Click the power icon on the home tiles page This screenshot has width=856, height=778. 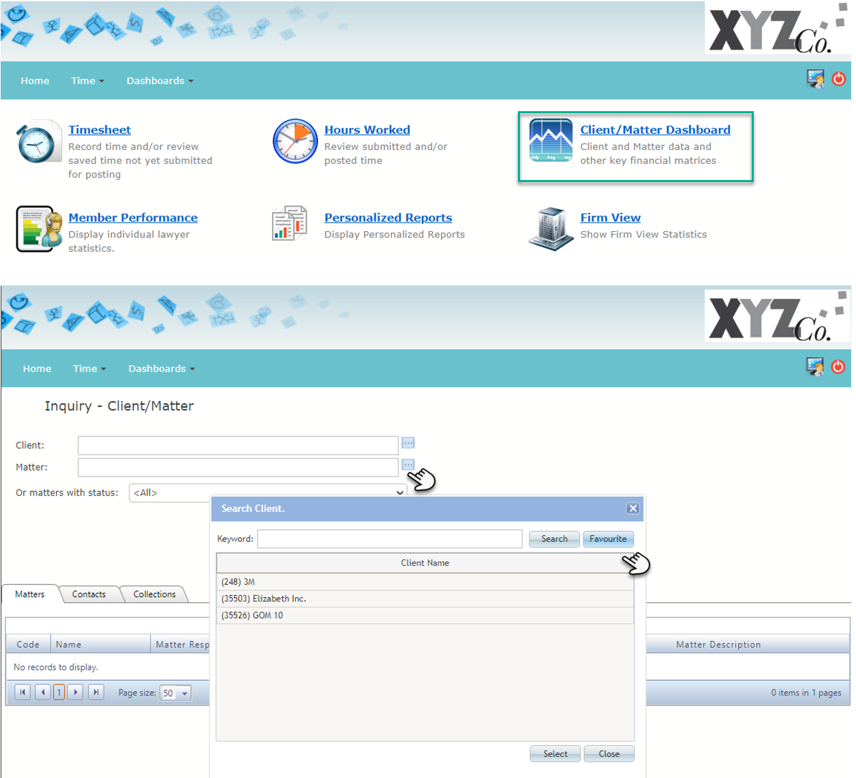click(838, 79)
